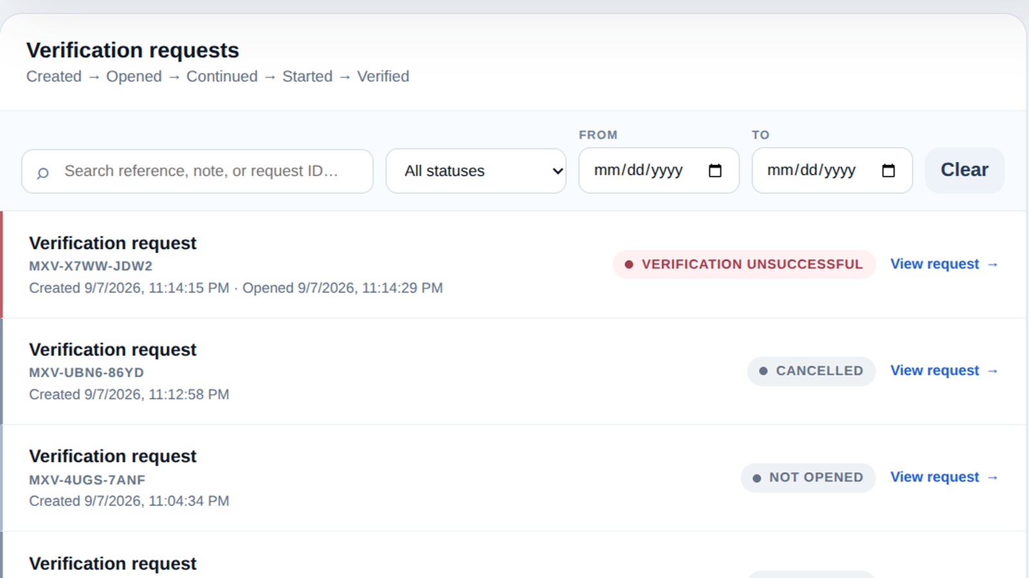Click the arrow after View request for MXV-UBN6-86YD
The image size is (1029, 578).
(x=992, y=371)
